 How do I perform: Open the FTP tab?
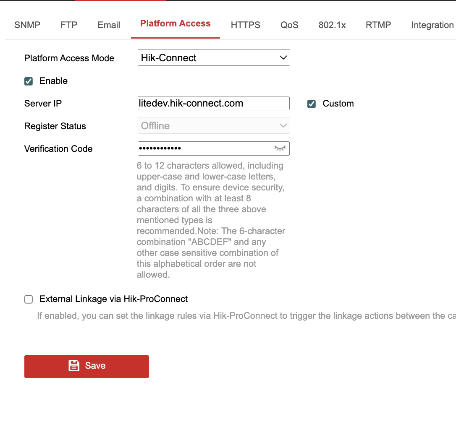click(69, 25)
